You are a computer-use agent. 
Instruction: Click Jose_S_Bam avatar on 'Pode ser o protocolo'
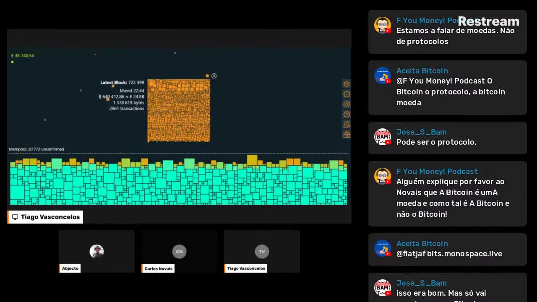pyautogui.click(x=383, y=137)
